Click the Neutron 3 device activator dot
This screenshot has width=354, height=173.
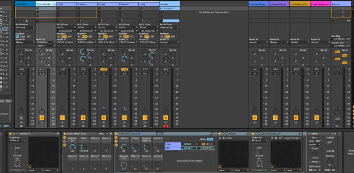pos(10,134)
